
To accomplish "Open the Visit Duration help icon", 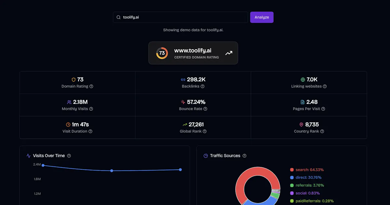I will point(90,131).
